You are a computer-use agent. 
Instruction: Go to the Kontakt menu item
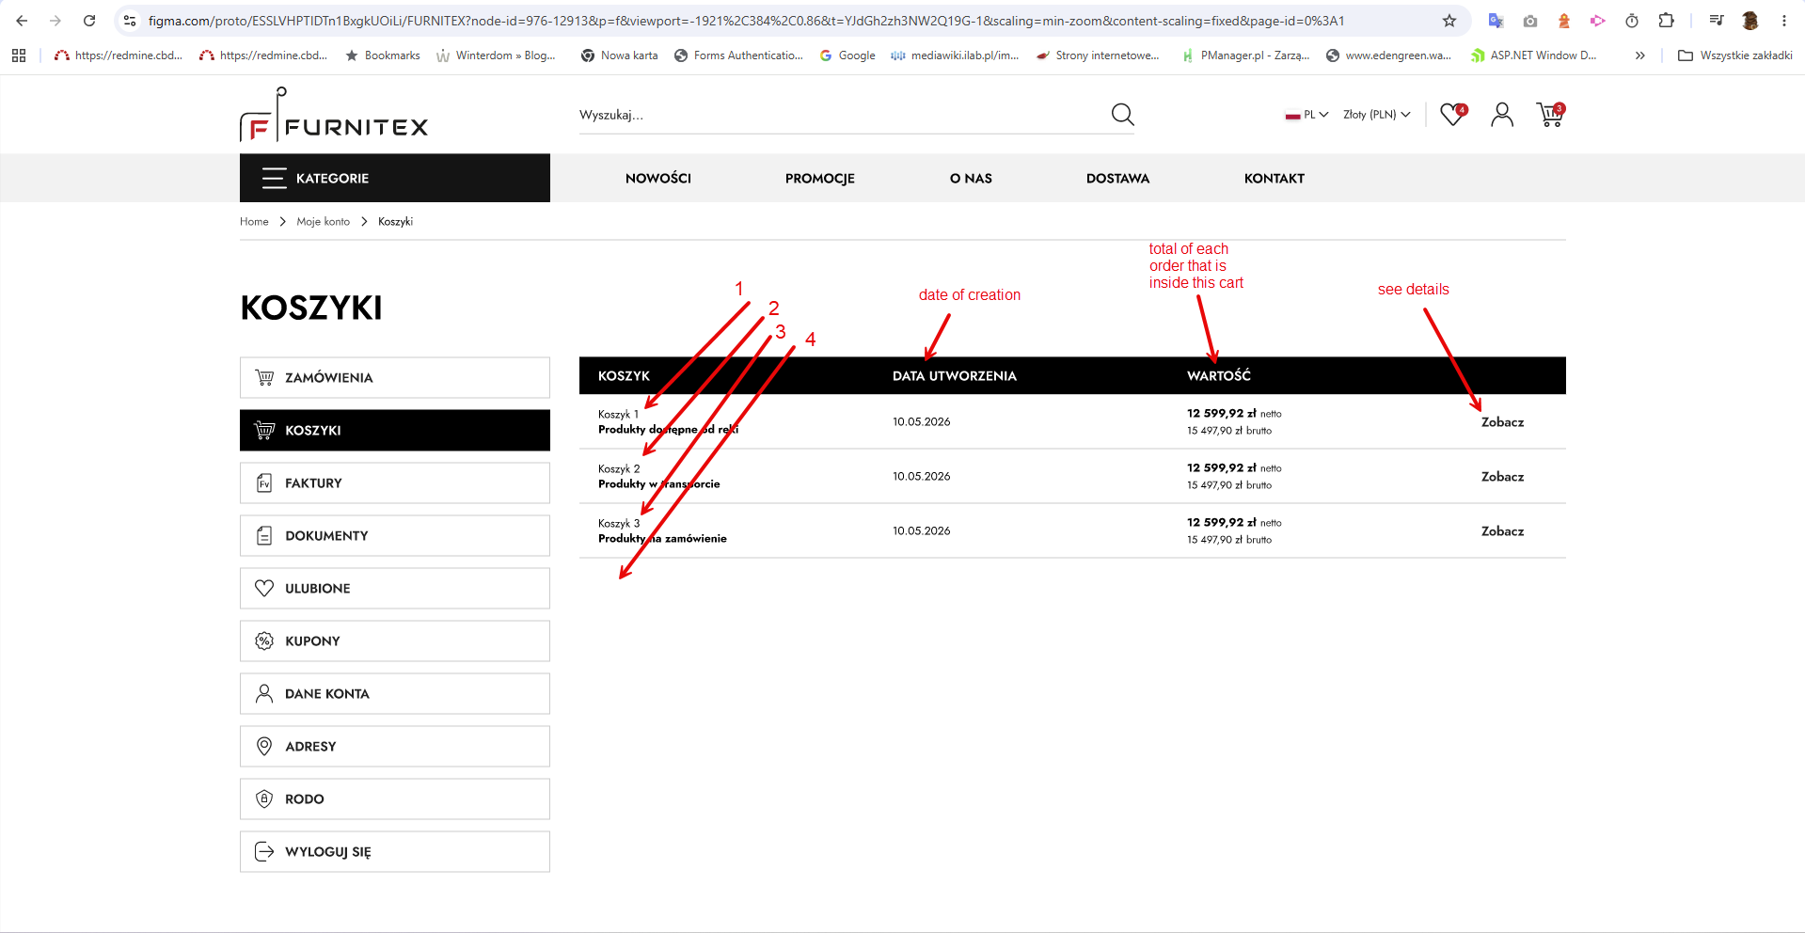(1275, 179)
